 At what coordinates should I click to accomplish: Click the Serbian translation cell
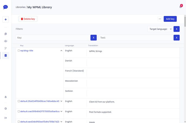pos(133,93)
